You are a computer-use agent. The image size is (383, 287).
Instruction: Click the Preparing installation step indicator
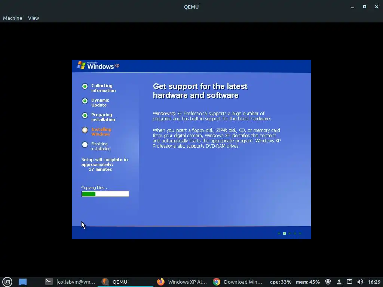pyautogui.click(x=85, y=115)
